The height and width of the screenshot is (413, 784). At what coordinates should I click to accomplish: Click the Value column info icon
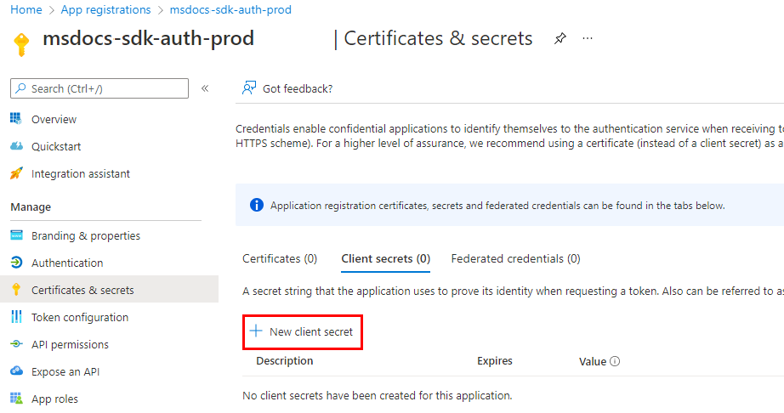pos(615,361)
